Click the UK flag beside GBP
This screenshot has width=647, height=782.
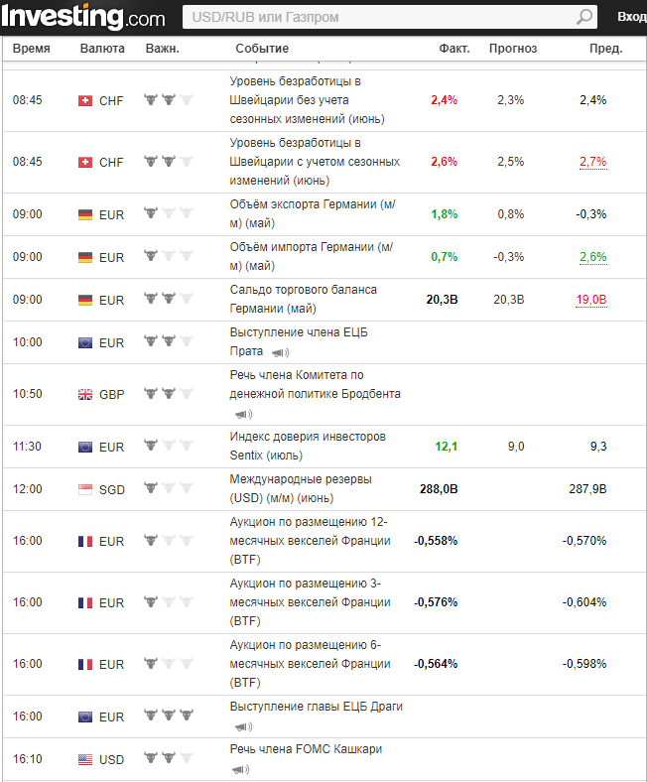tap(85, 394)
